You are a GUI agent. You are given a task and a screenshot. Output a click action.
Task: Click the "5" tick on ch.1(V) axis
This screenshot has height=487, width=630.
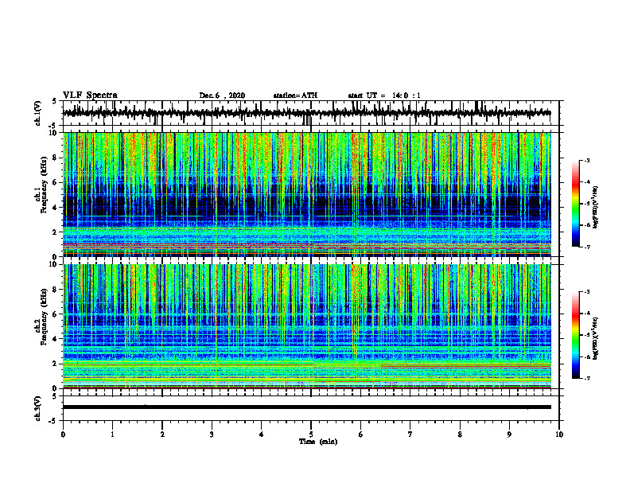(54, 102)
